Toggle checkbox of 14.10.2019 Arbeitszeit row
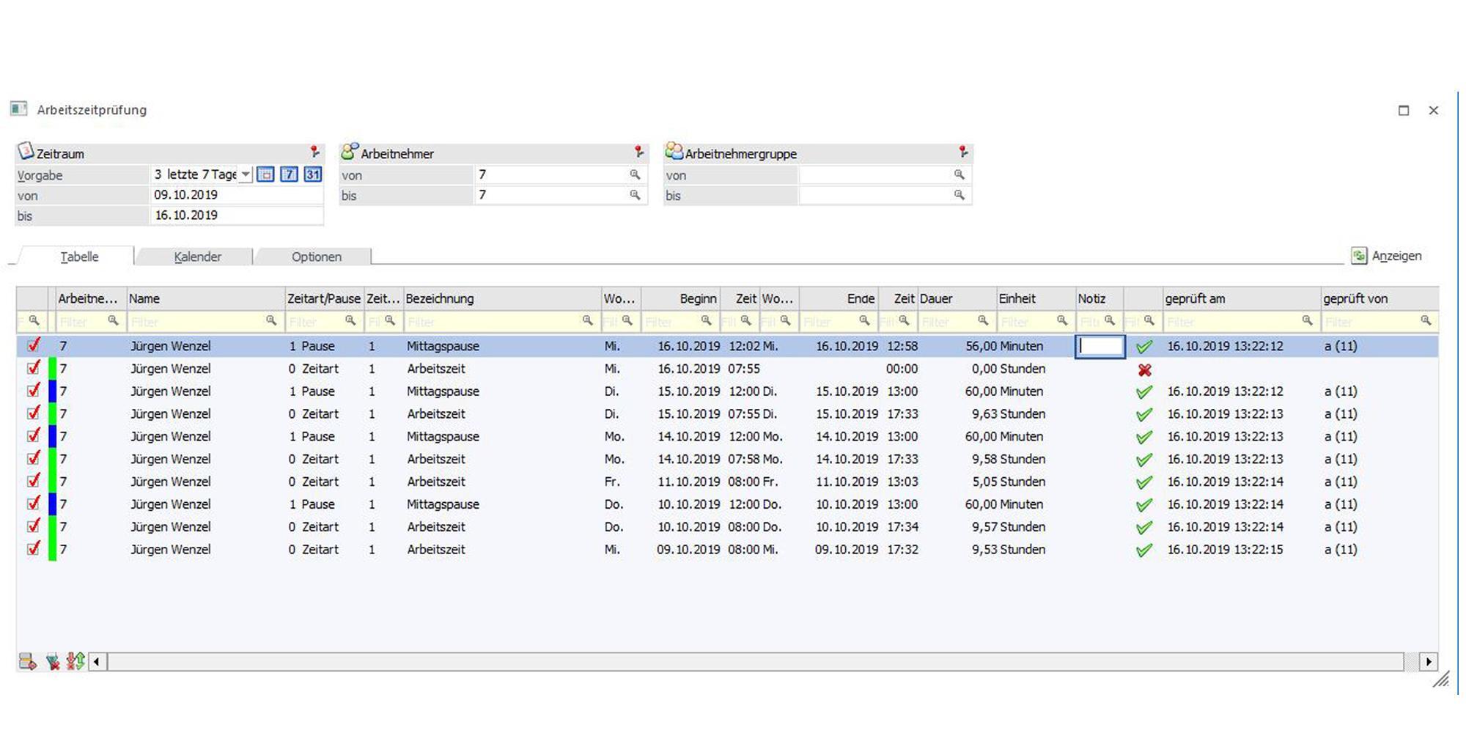This screenshot has width=1466, height=733. 33,459
